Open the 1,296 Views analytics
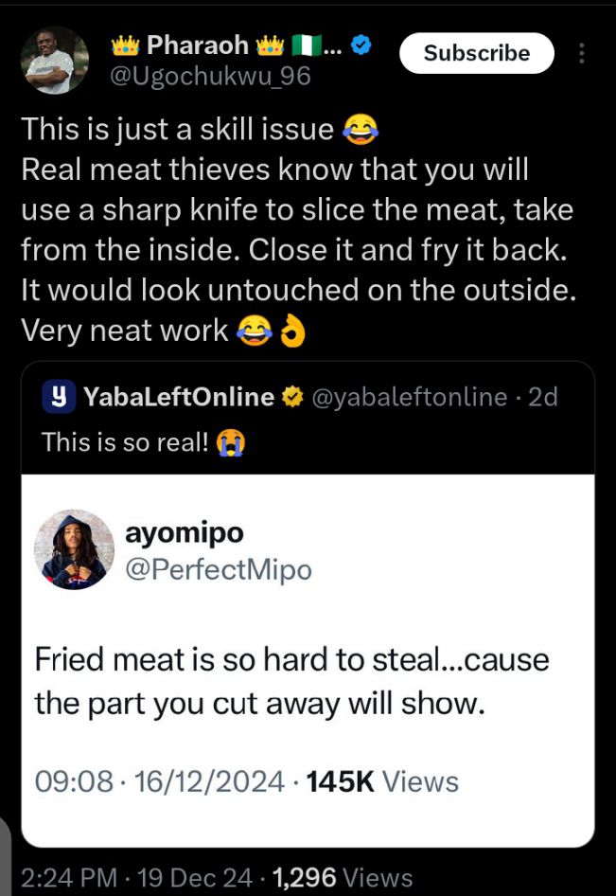The height and width of the screenshot is (896, 616). tap(343, 878)
